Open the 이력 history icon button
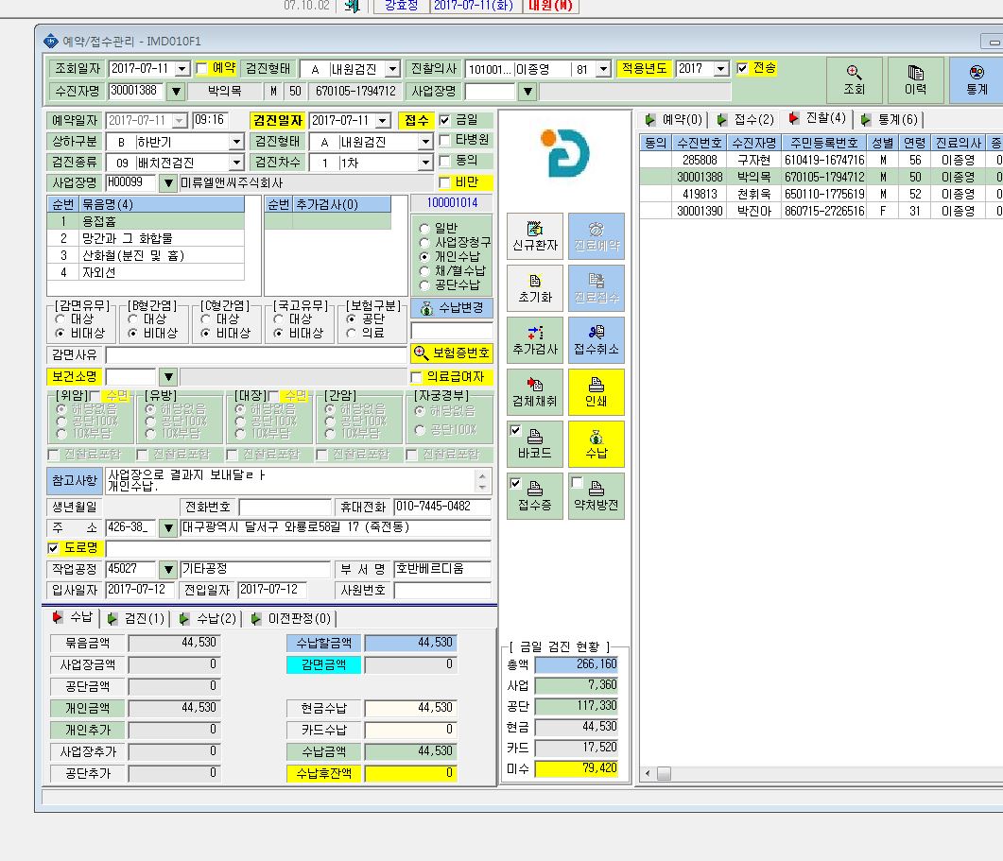 point(915,80)
